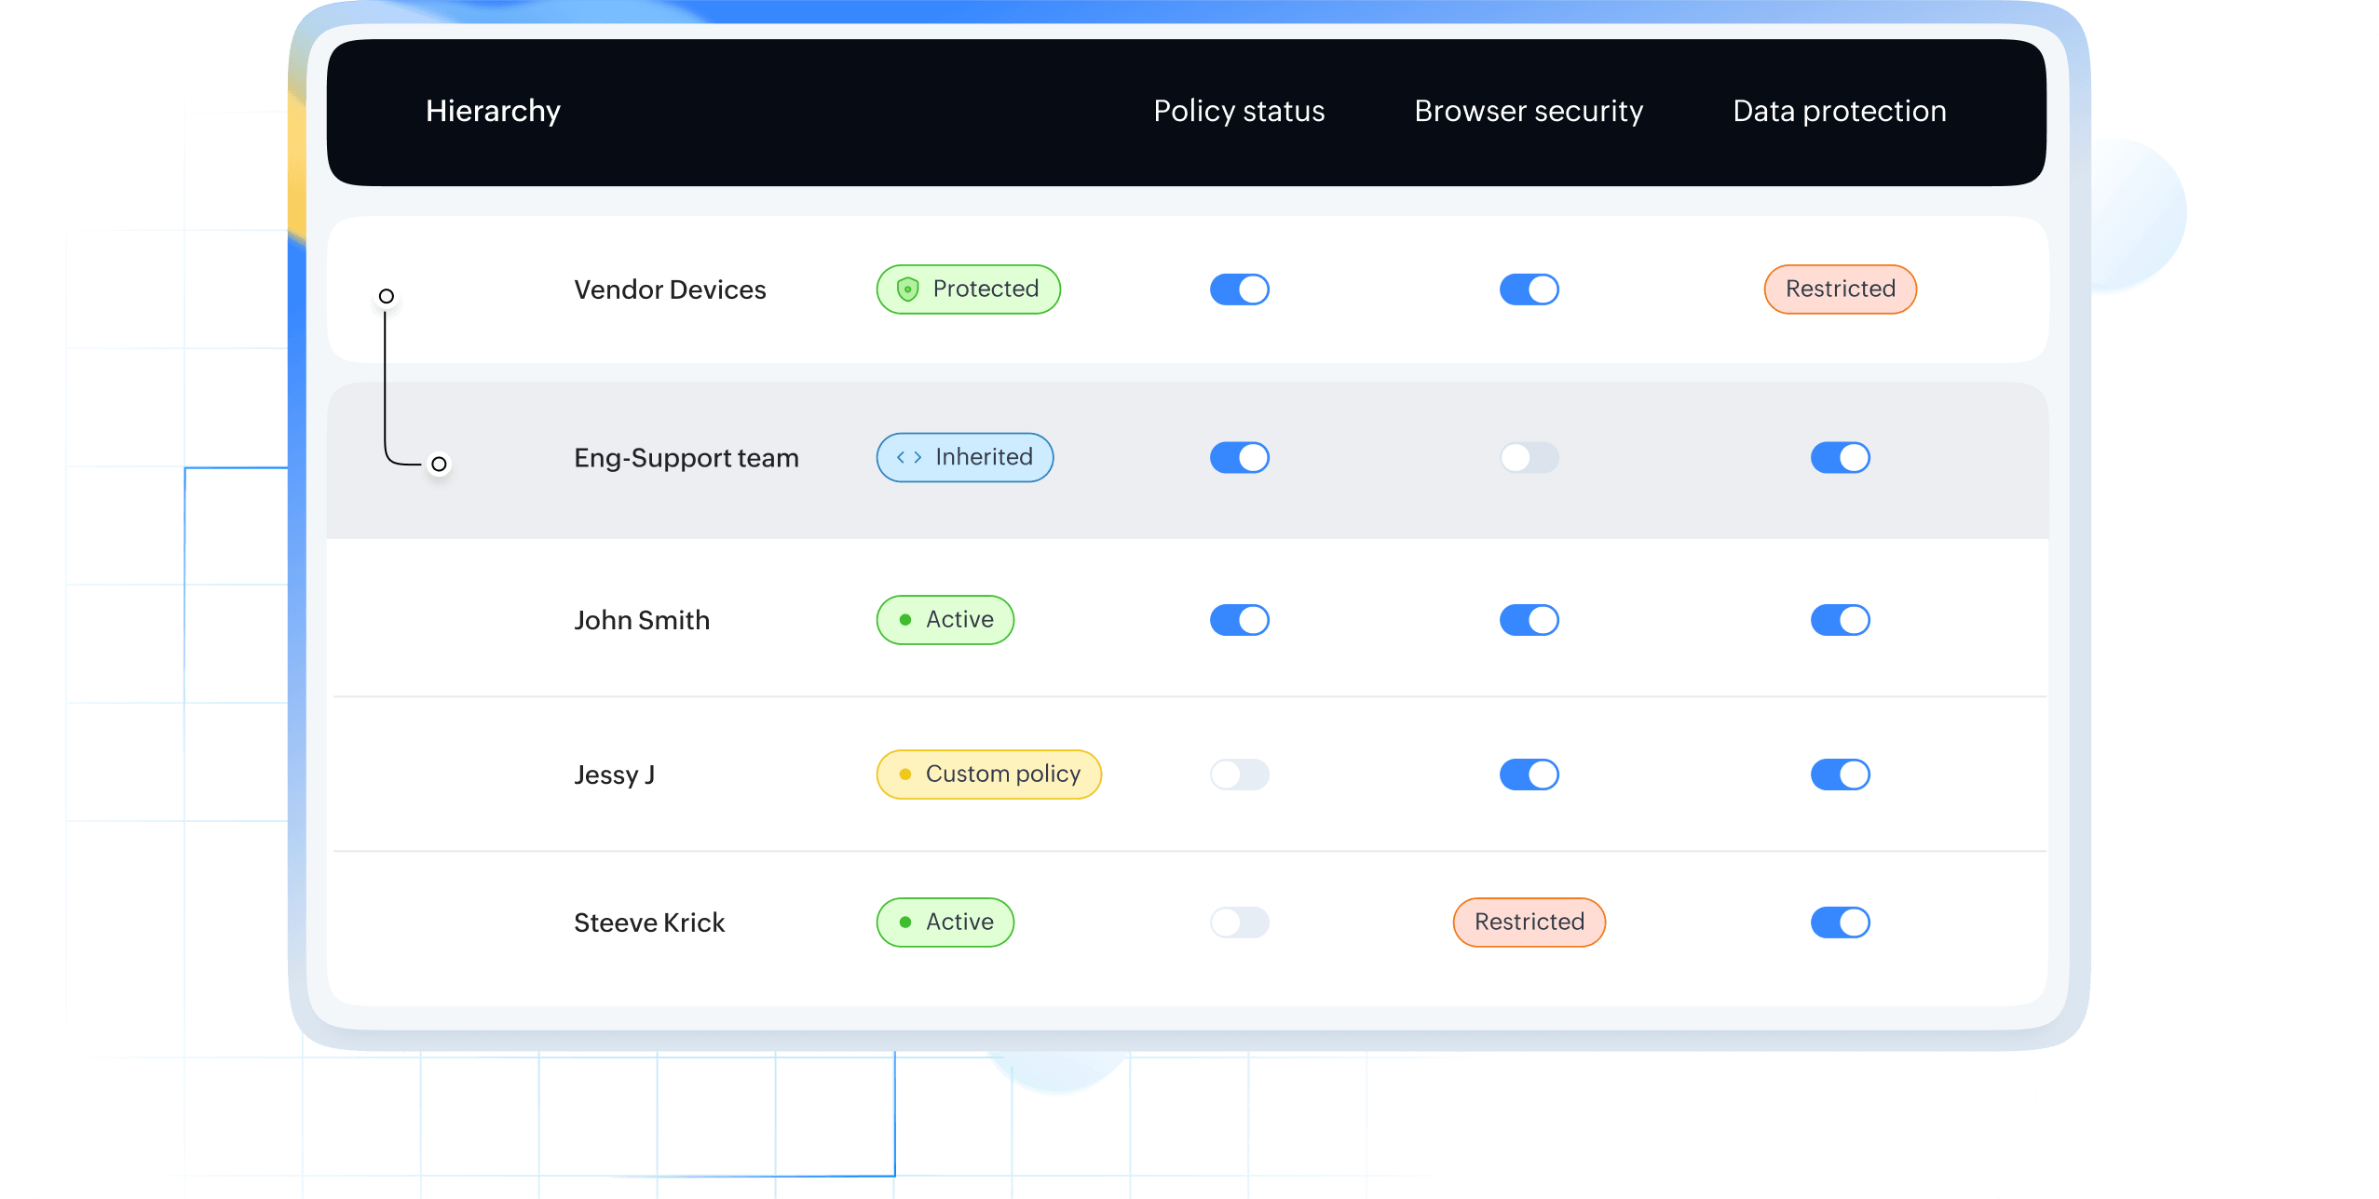Click the Hierarchy column header
2379x1199 pixels.
click(x=493, y=111)
